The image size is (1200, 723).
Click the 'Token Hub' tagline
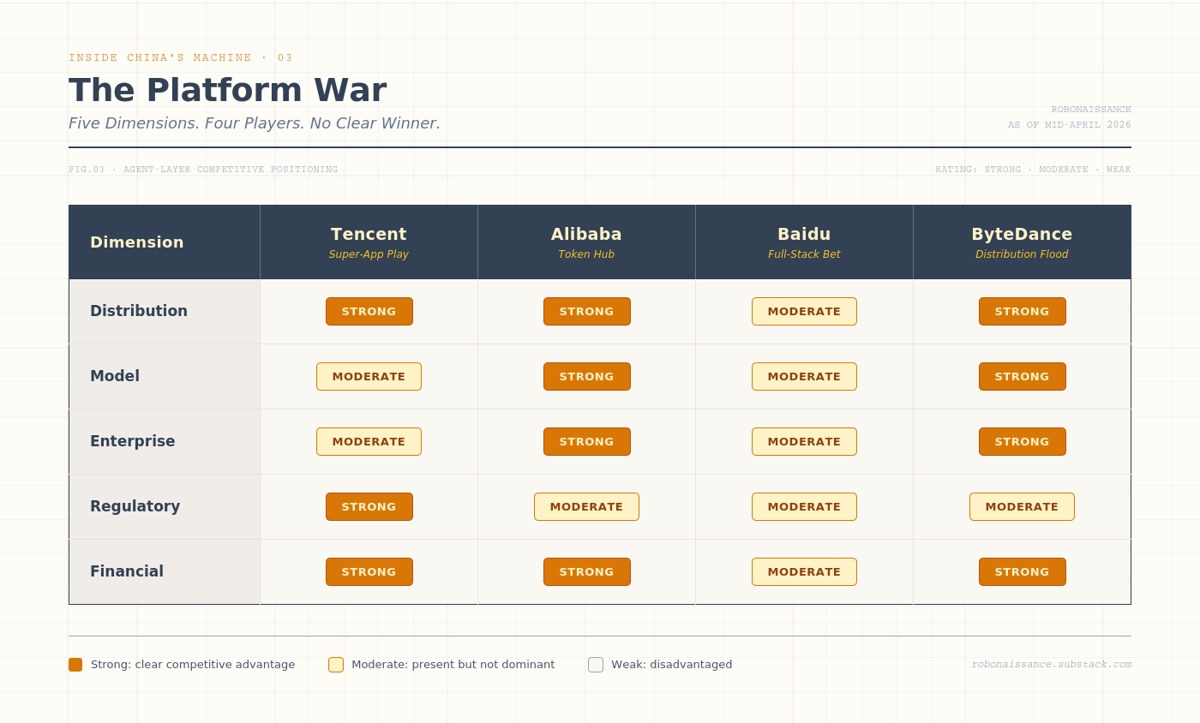click(586, 254)
